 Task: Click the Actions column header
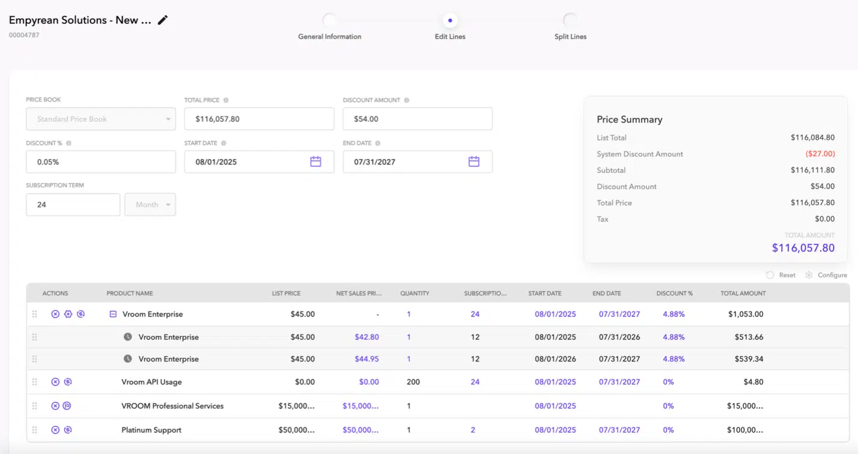pos(55,293)
